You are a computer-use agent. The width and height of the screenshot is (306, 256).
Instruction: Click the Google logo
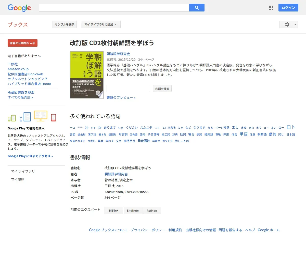point(19,8)
